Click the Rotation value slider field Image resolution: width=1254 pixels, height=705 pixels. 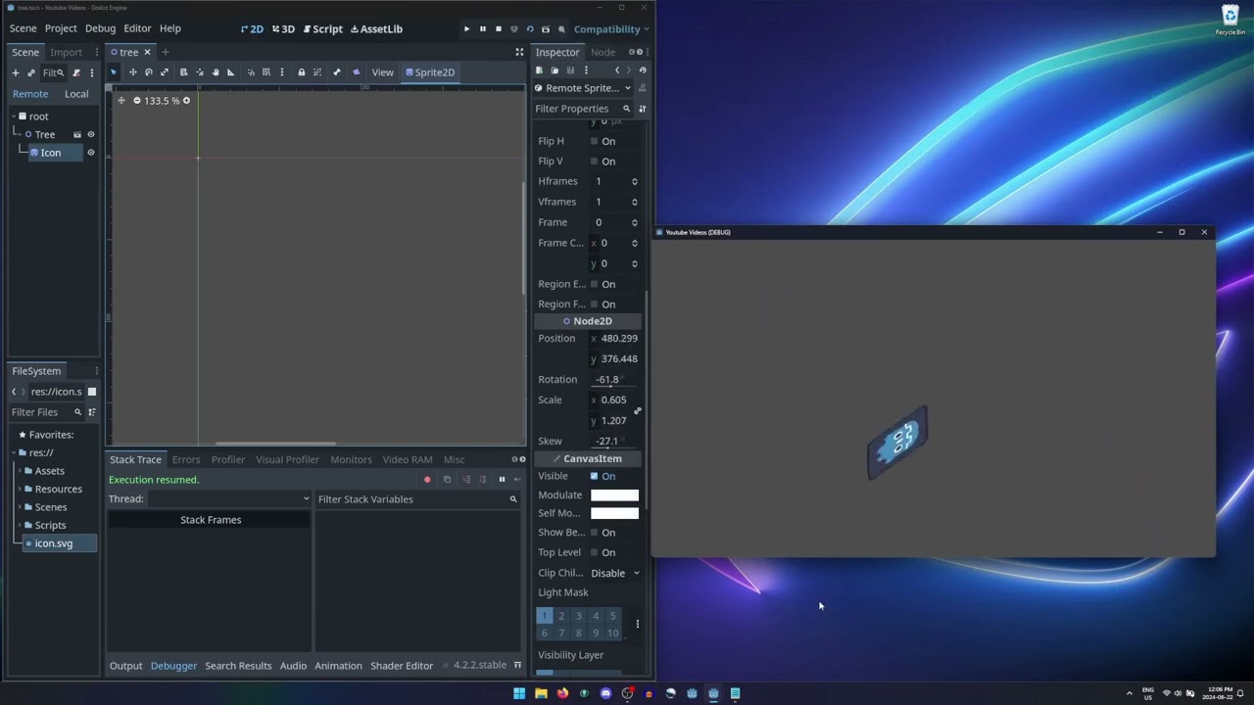click(614, 380)
